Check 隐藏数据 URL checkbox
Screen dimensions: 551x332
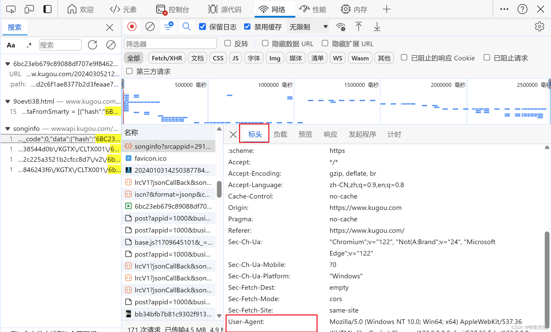(x=265, y=43)
